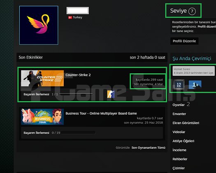Click the 'kayıtlarda 0,7 saat' text
216x173 pixels.
click(x=150, y=118)
